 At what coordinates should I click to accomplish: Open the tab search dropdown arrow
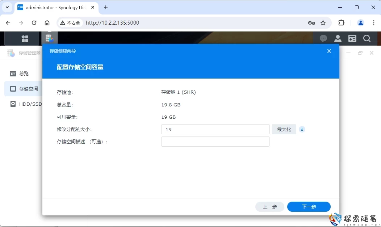[7, 7]
